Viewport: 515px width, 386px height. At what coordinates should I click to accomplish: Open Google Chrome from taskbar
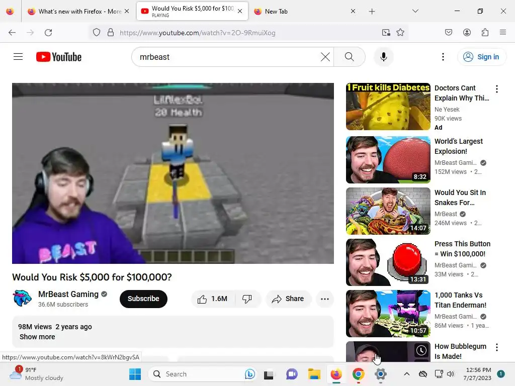[358, 374]
